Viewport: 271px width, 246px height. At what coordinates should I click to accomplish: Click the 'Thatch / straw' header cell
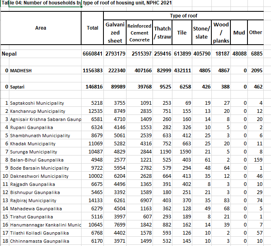(162, 32)
